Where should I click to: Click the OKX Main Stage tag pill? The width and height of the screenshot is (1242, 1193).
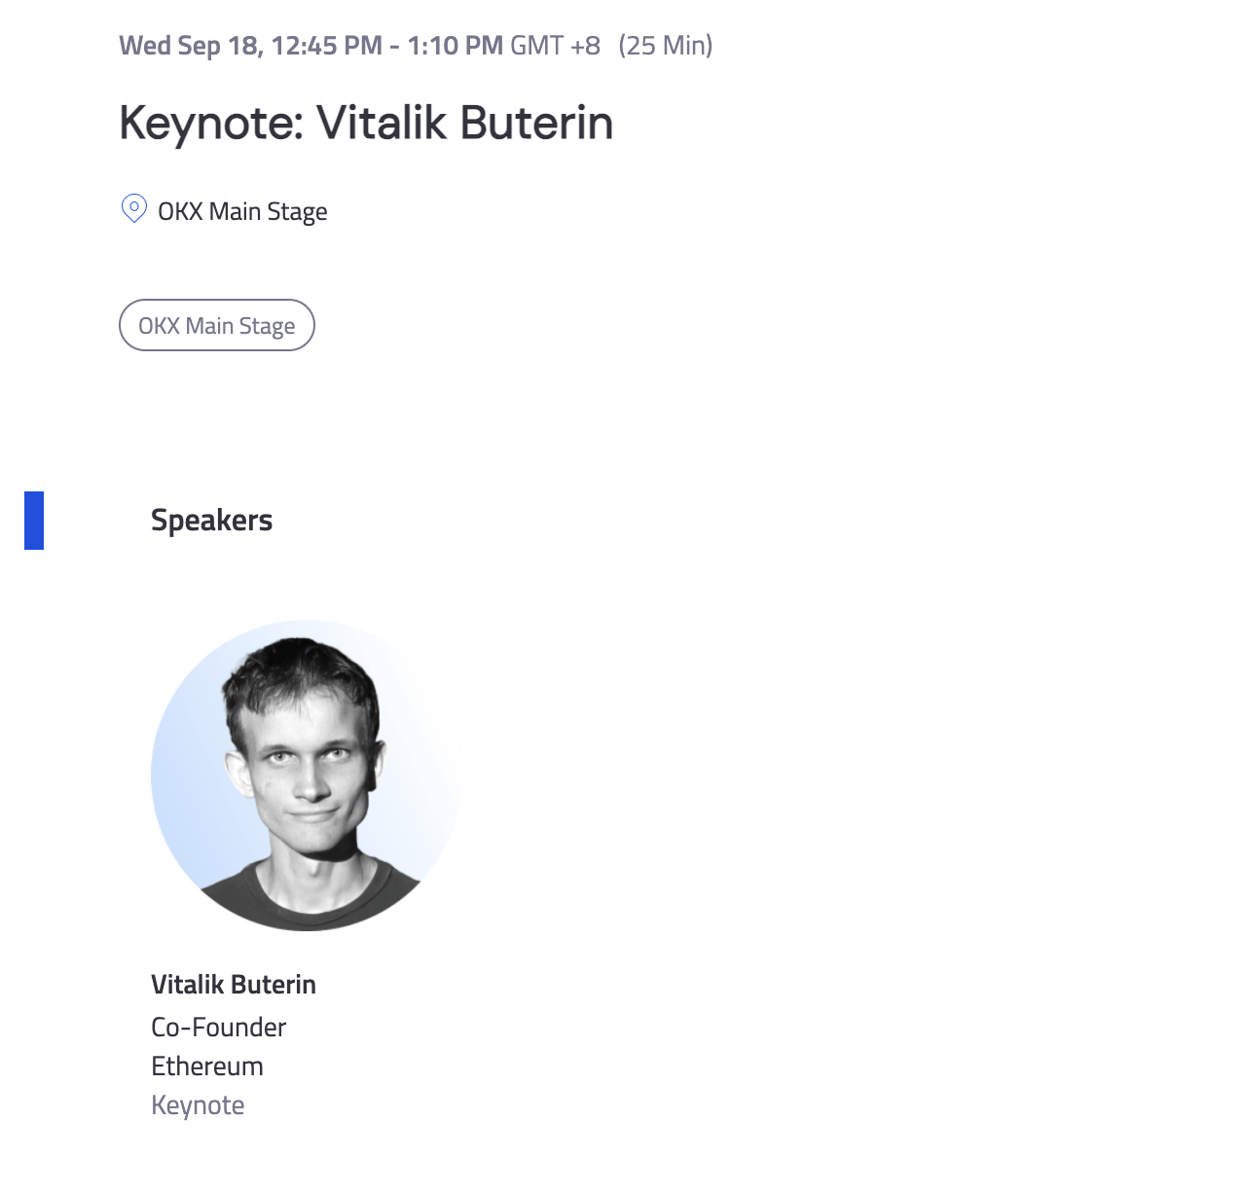(217, 325)
